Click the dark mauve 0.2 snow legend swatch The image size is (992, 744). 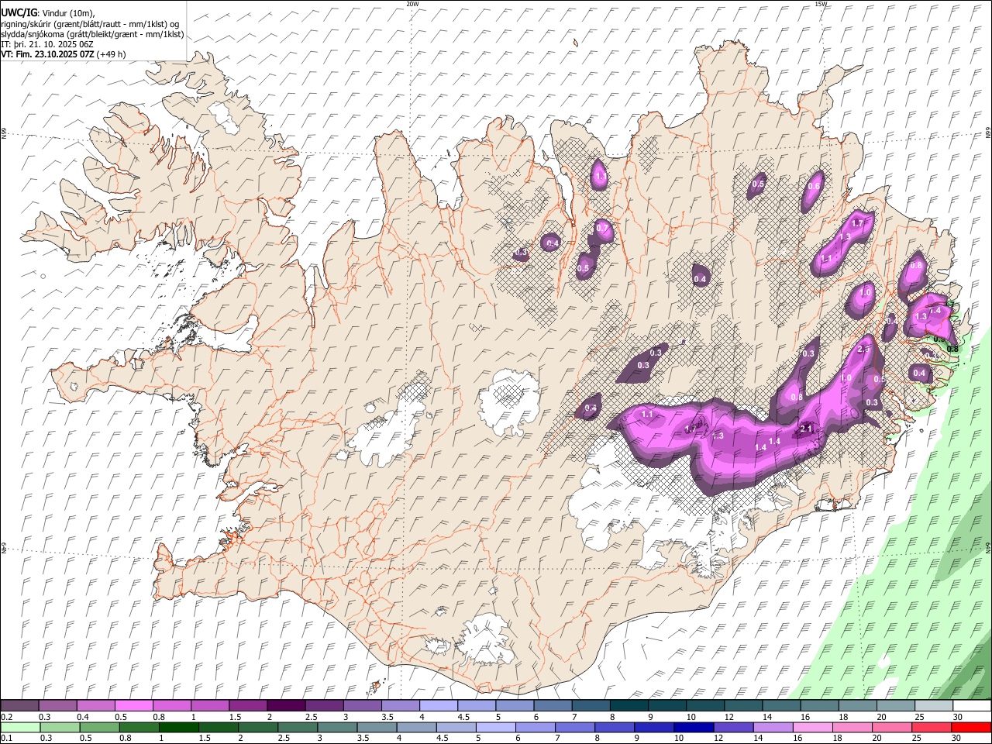pyautogui.click(x=19, y=706)
